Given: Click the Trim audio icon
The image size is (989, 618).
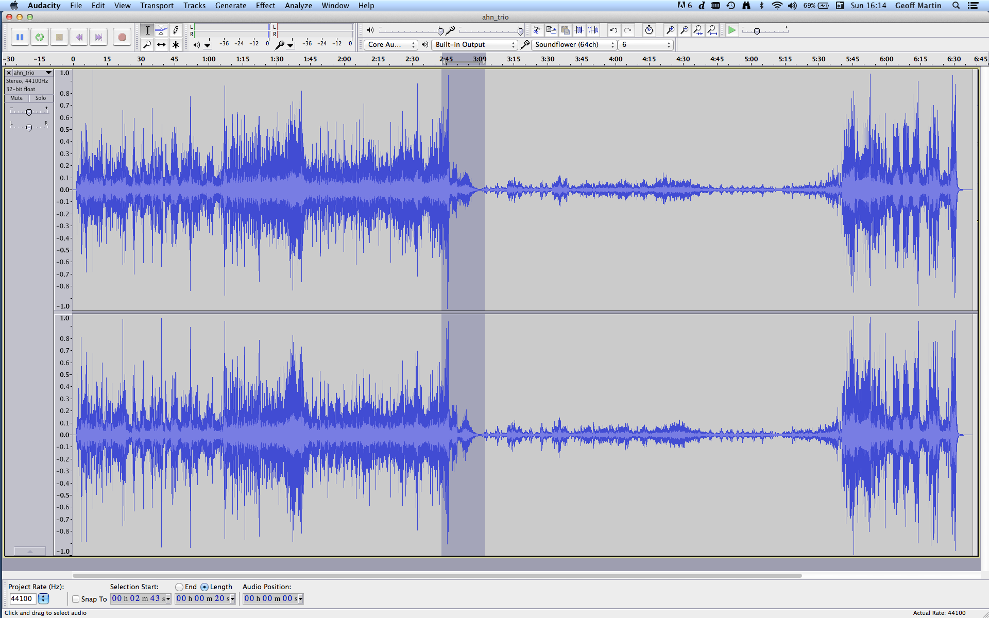Looking at the screenshot, I should pyautogui.click(x=579, y=30).
